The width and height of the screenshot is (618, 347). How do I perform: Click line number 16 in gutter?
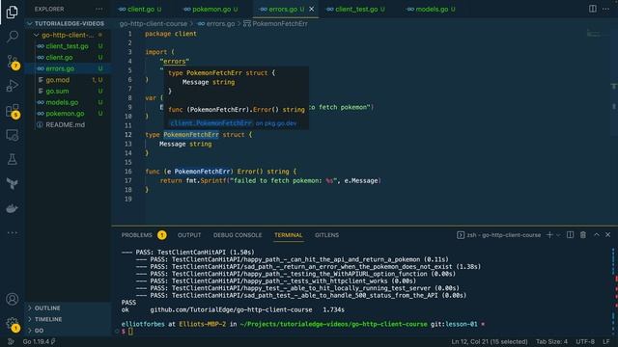coord(128,172)
